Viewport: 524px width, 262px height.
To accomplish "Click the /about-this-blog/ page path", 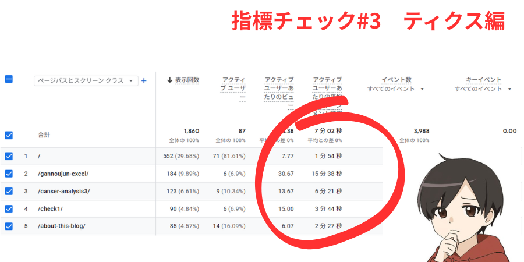I will pos(62,226).
